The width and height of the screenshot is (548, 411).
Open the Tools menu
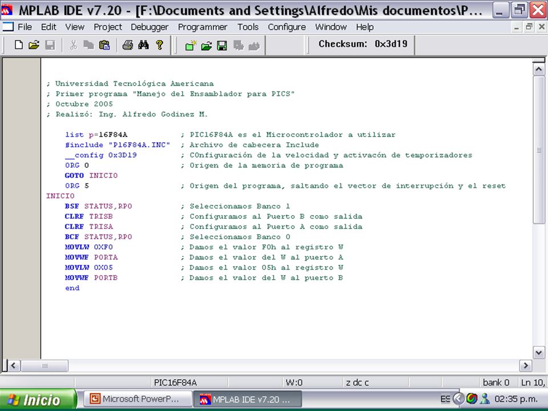pyautogui.click(x=248, y=27)
